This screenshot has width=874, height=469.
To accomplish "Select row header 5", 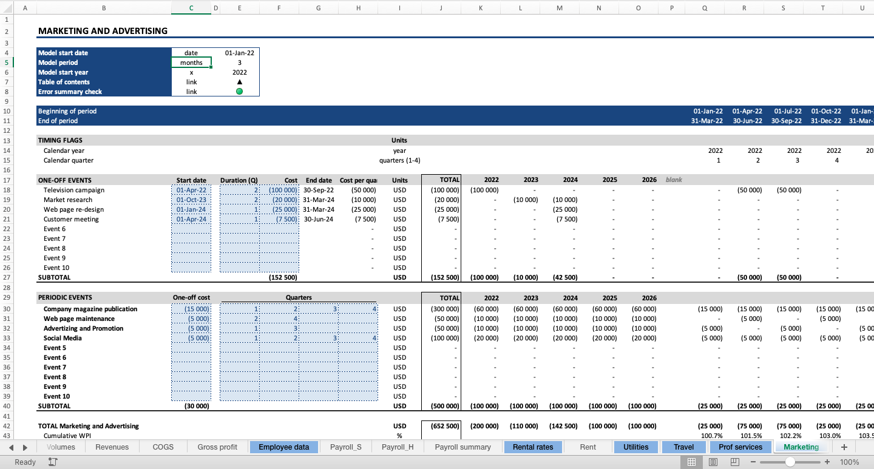I will 7,62.
